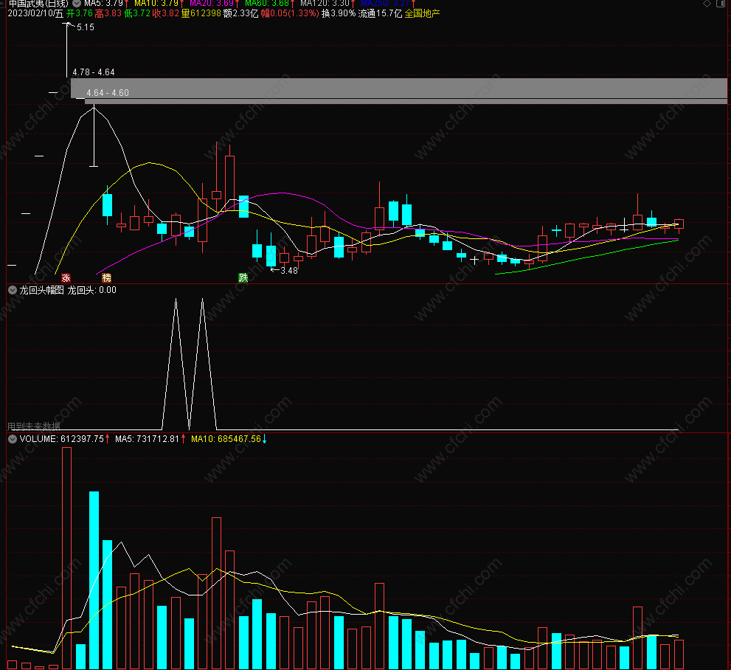Click the 4.78 - 4.64 gap label
The width and height of the screenshot is (731, 670).
(x=94, y=72)
